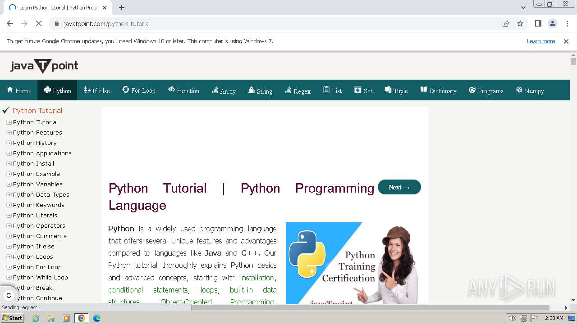Image resolution: width=577 pixels, height=324 pixels.
Task: Open Python Comments sidebar link
Action: tap(40, 236)
